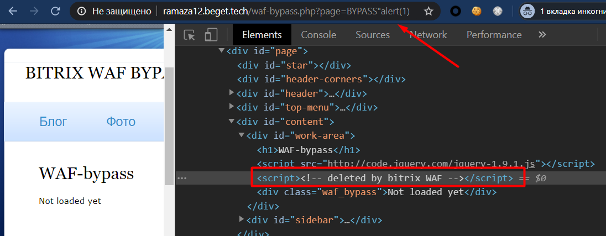
Task: Open the cookie extension icon
Action: tap(477, 12)
